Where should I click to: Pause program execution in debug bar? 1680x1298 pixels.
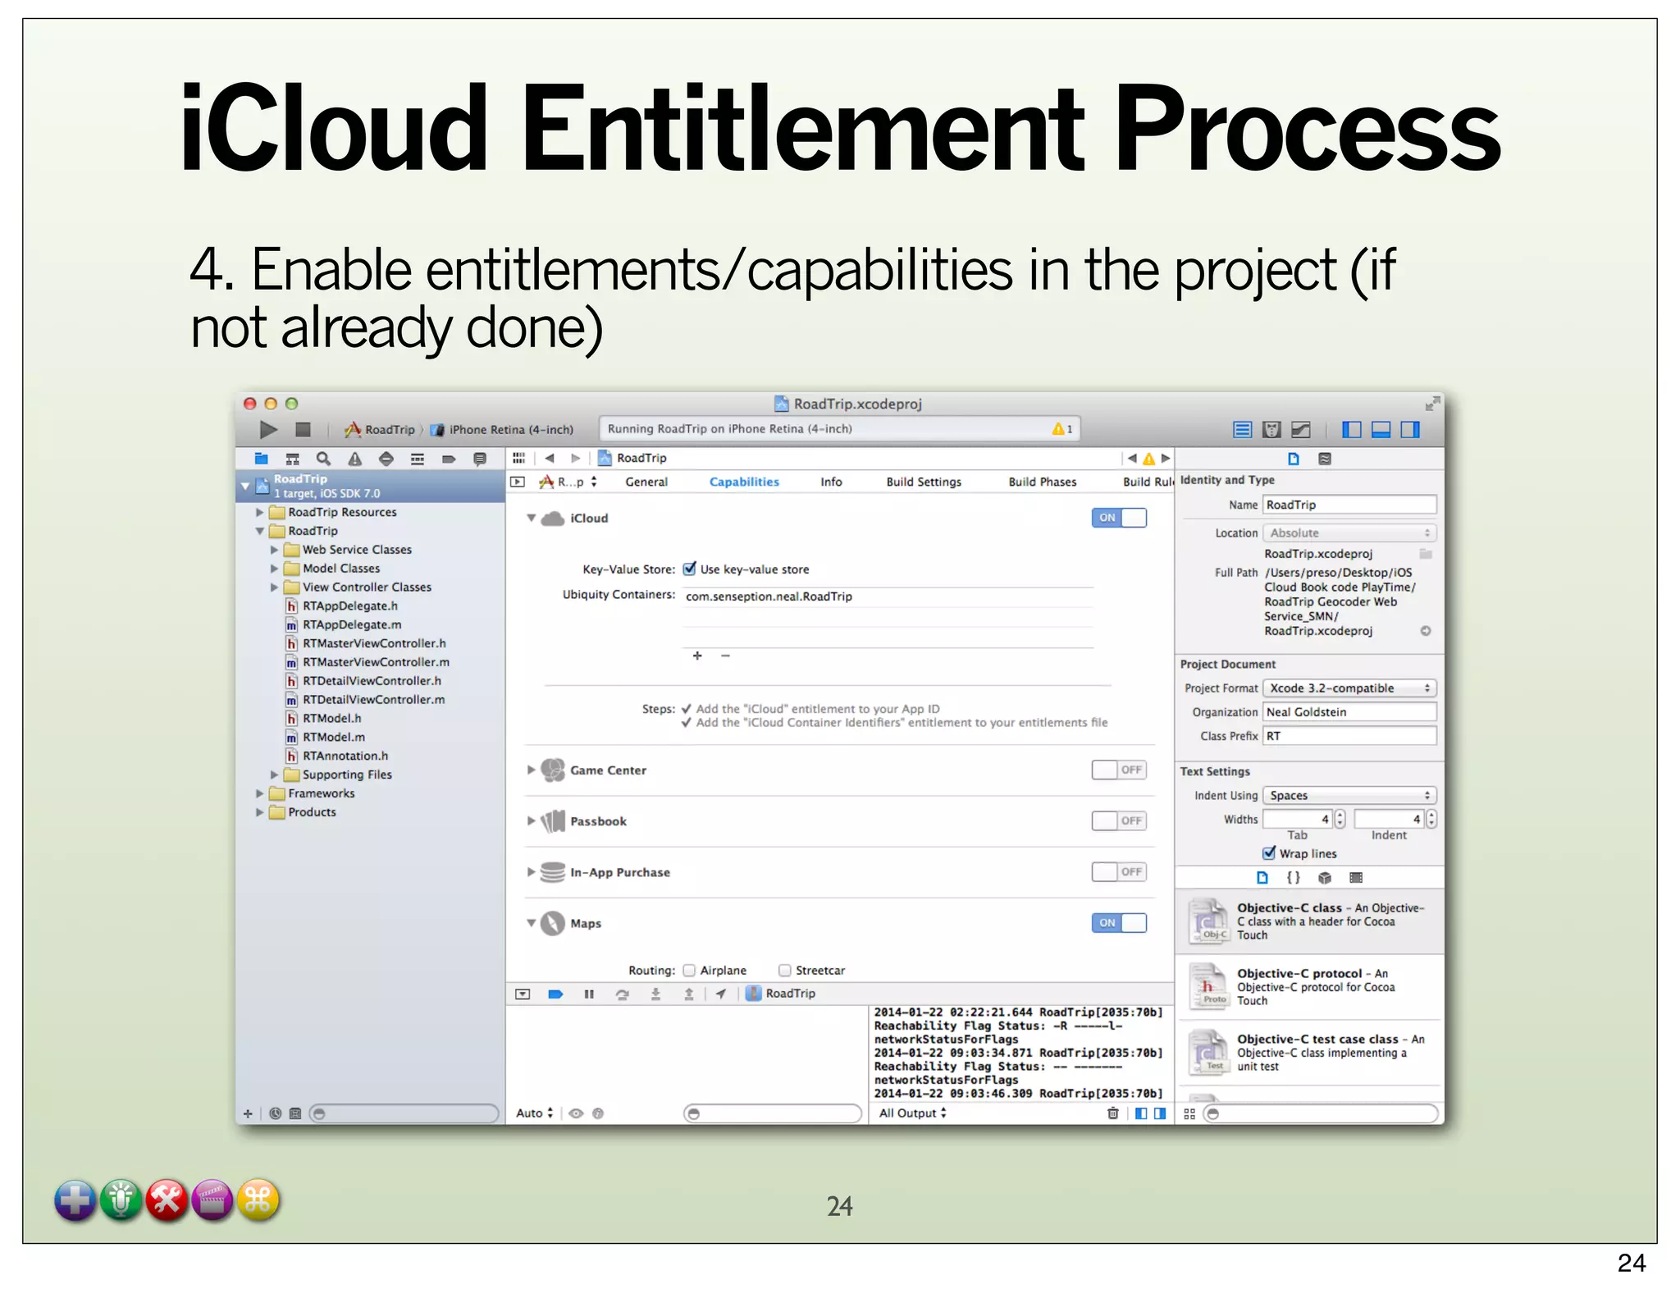click(589, 994)
